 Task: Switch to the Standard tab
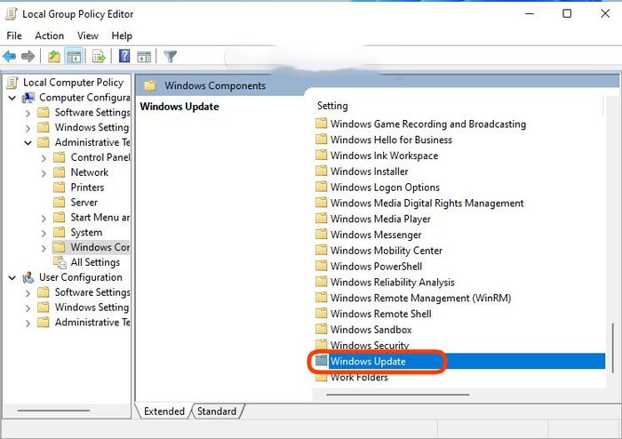tap(217, 411)
